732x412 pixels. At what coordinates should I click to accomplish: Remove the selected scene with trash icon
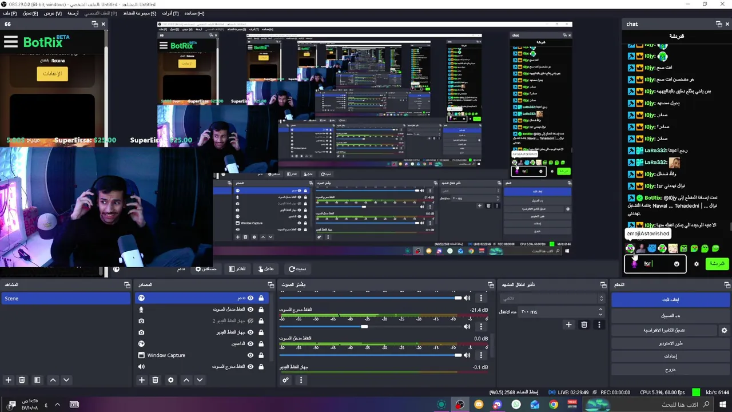click(x=22, y=380)
